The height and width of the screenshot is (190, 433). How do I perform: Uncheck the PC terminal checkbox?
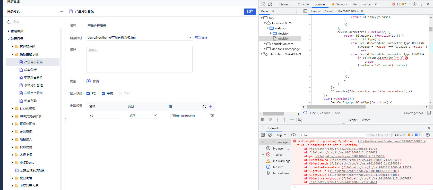pyautogui.click(x=88, y=94)
